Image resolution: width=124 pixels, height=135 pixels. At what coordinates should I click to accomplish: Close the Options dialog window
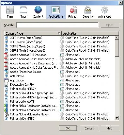click(x=120, y=3)
